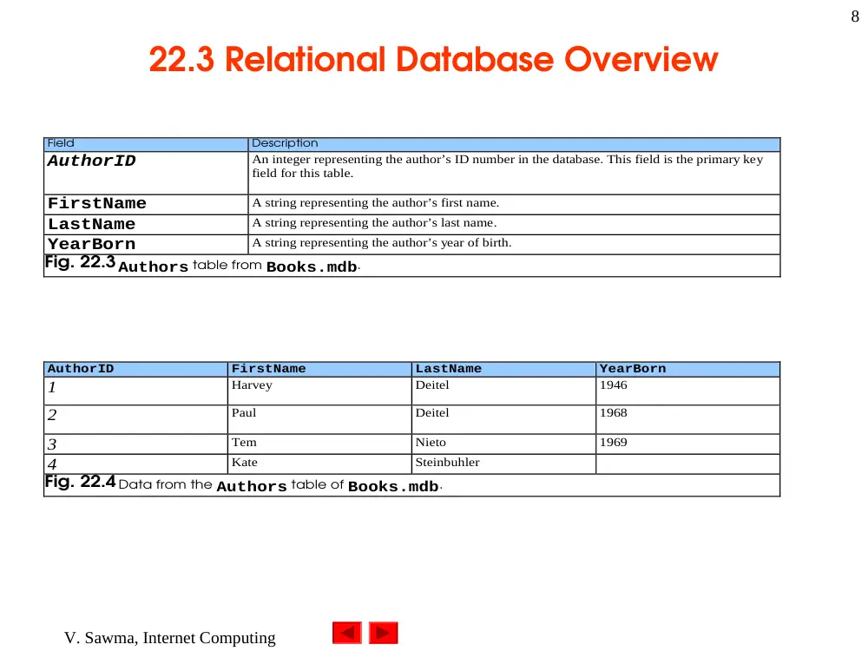
Task: Select the slide number 8
Action: pyautogui.click(x=855, y=16)
